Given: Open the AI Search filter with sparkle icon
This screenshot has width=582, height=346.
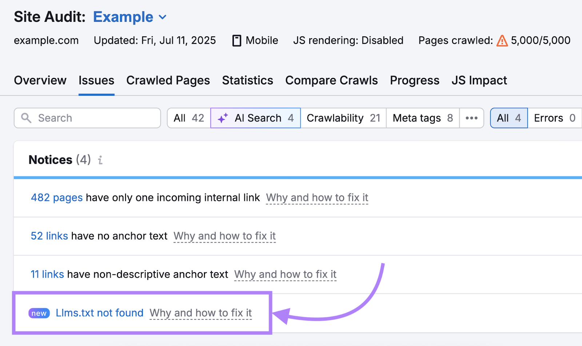Looking at the screenshot, I should 255,118.
